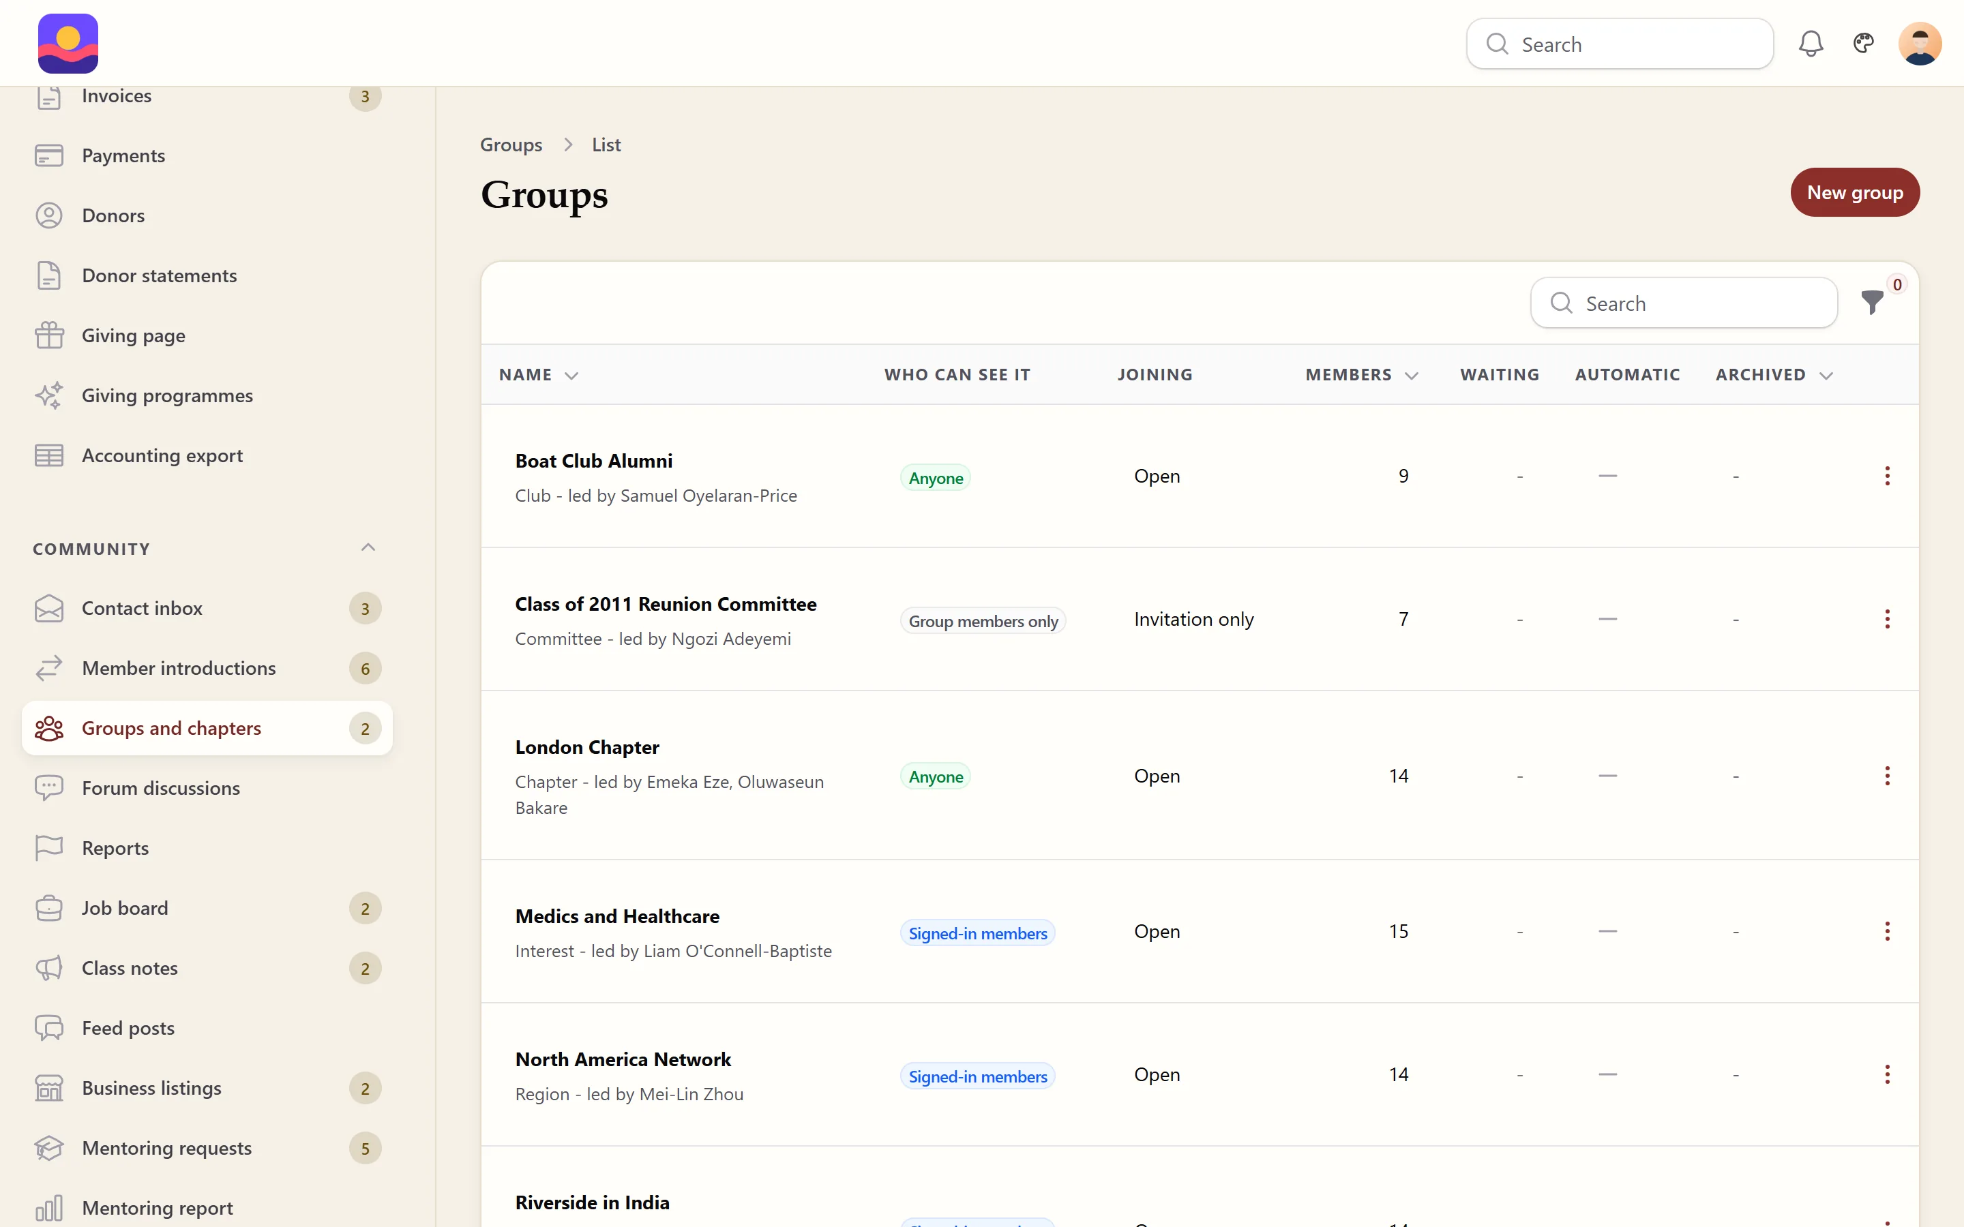Click the Anyone badge for London Chapter

point(935,776)
